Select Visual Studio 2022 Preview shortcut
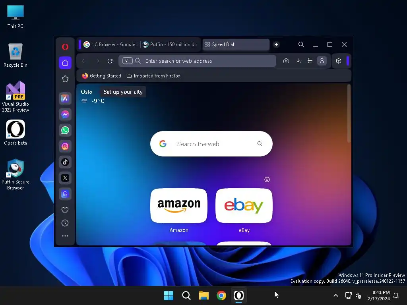The image size is (407, 305). pyautogui.click(x=16, y=97)
